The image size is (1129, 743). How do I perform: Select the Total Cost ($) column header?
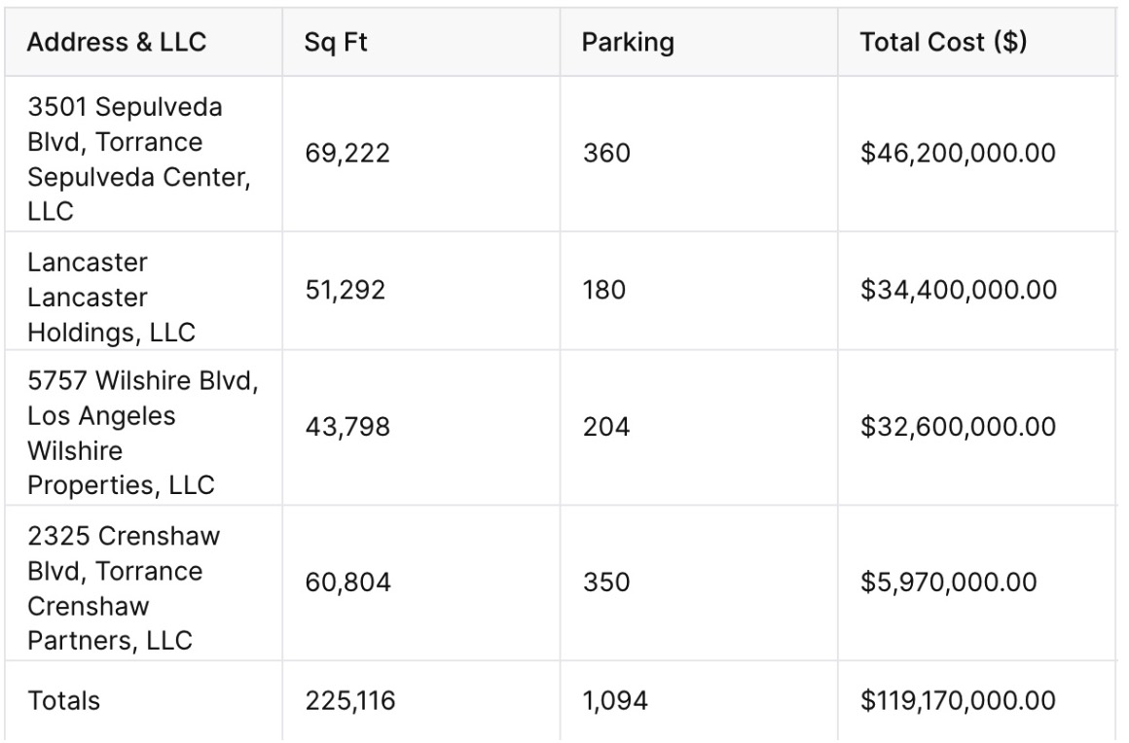(943, 45)
